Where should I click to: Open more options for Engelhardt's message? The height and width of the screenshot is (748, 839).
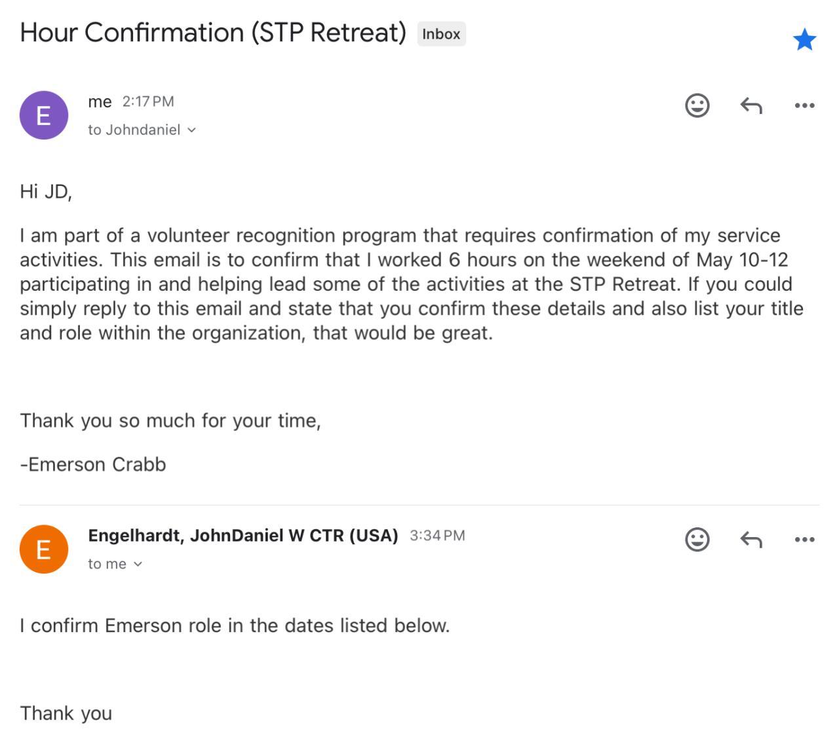(x=804, y=540)
